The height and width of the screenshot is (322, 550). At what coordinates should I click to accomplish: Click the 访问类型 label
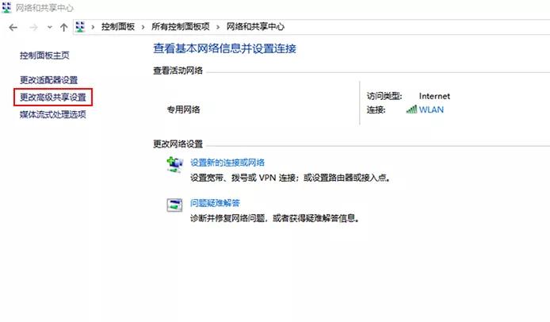(x=384, y=96)
